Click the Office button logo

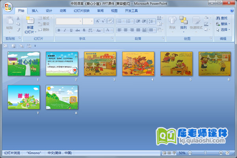point(8,7)
